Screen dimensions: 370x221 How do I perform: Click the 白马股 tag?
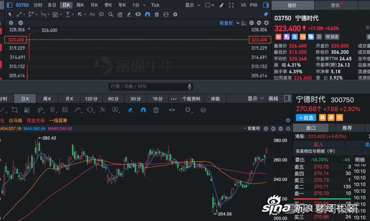coord(16,121)
